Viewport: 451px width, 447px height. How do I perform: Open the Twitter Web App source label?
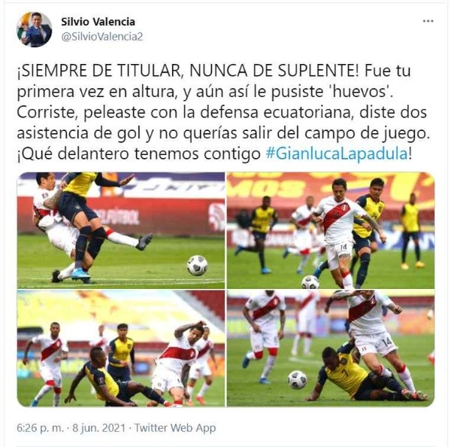point(175,427)
